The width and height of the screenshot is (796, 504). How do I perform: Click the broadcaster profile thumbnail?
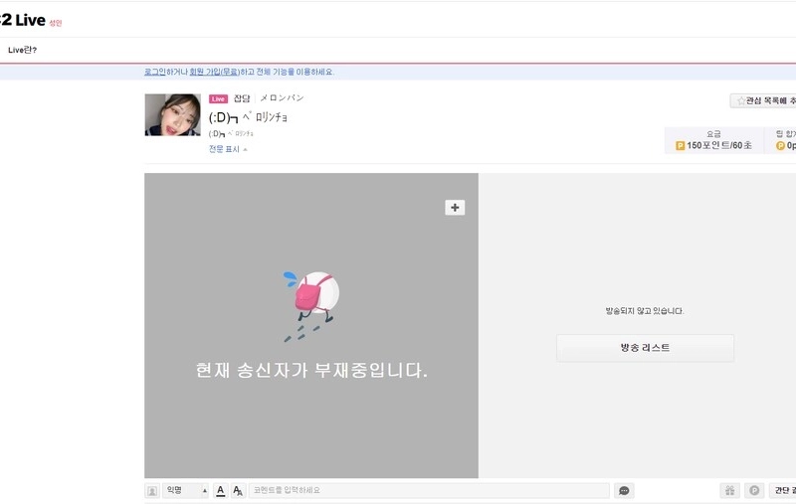172,115
